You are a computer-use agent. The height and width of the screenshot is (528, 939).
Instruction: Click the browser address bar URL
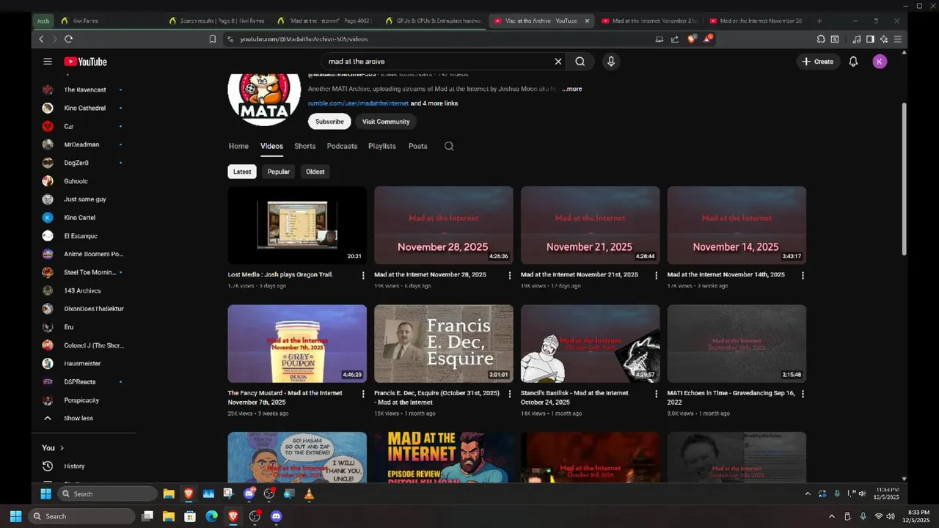click(304, 39)
